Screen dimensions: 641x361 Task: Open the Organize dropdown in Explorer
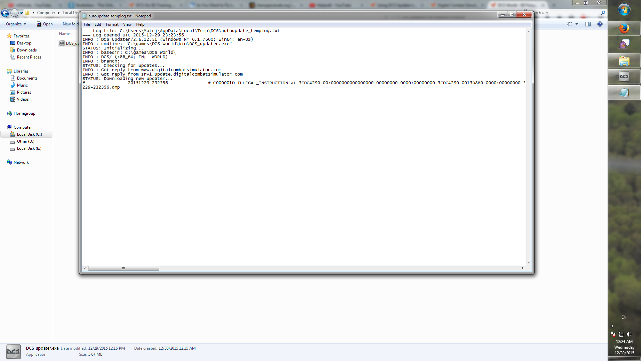pos(16,24)
